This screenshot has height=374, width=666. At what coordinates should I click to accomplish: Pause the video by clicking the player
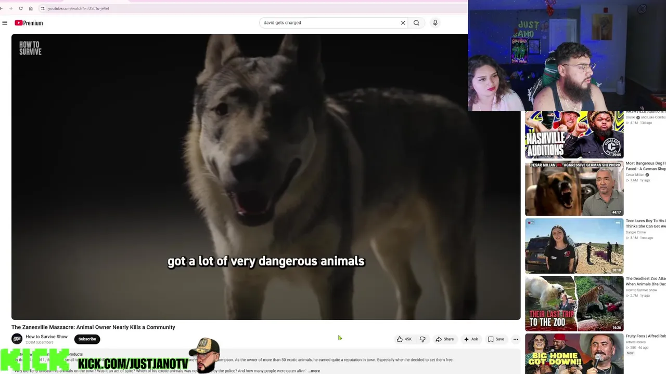[266, 177]
